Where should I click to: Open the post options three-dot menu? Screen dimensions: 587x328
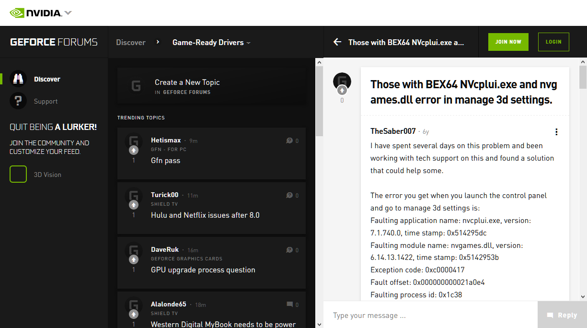point(556,132)
